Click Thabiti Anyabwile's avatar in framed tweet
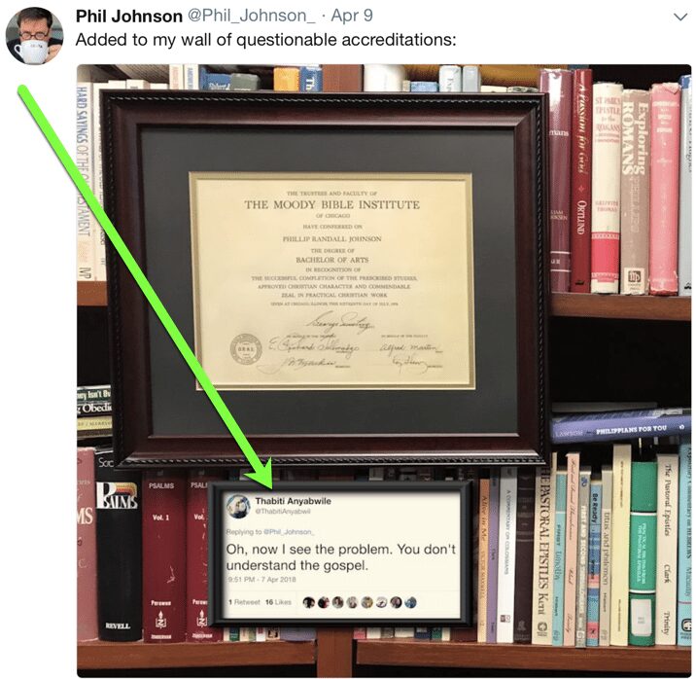 239,507
